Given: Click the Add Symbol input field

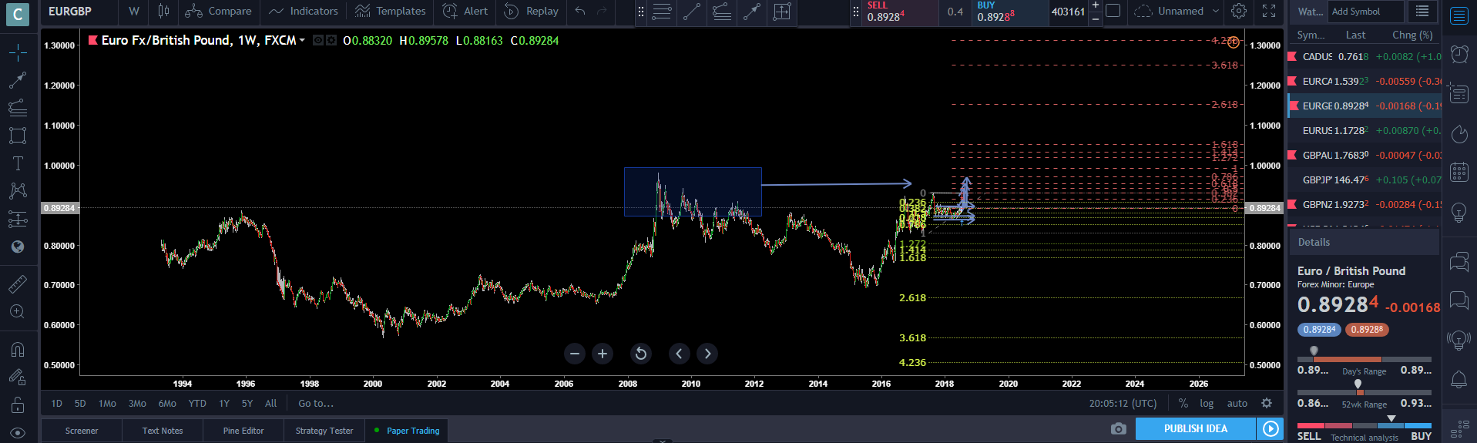Looking at the screenshot, I should click(1366, 11).
